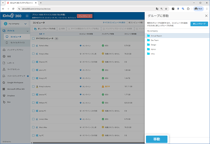This screenshot has width=210, height=144.
Task: Select checkbox for William PC
Action: pos(33,103)
